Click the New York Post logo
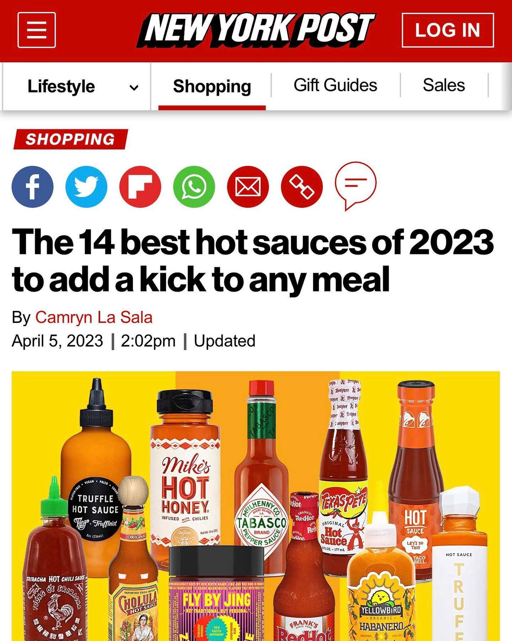 coord(256,30)
